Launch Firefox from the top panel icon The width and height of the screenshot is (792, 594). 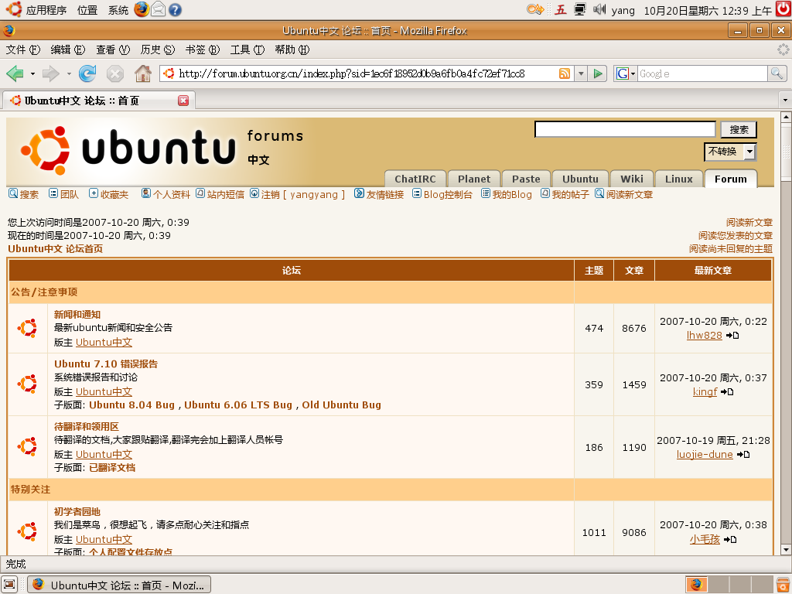(x=142, y=9)
